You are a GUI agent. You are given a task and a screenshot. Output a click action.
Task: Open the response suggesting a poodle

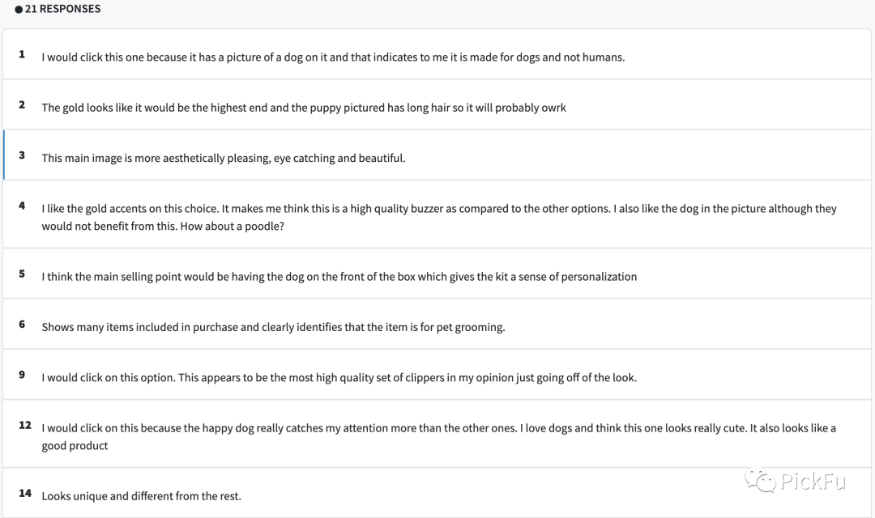point(439,217)
